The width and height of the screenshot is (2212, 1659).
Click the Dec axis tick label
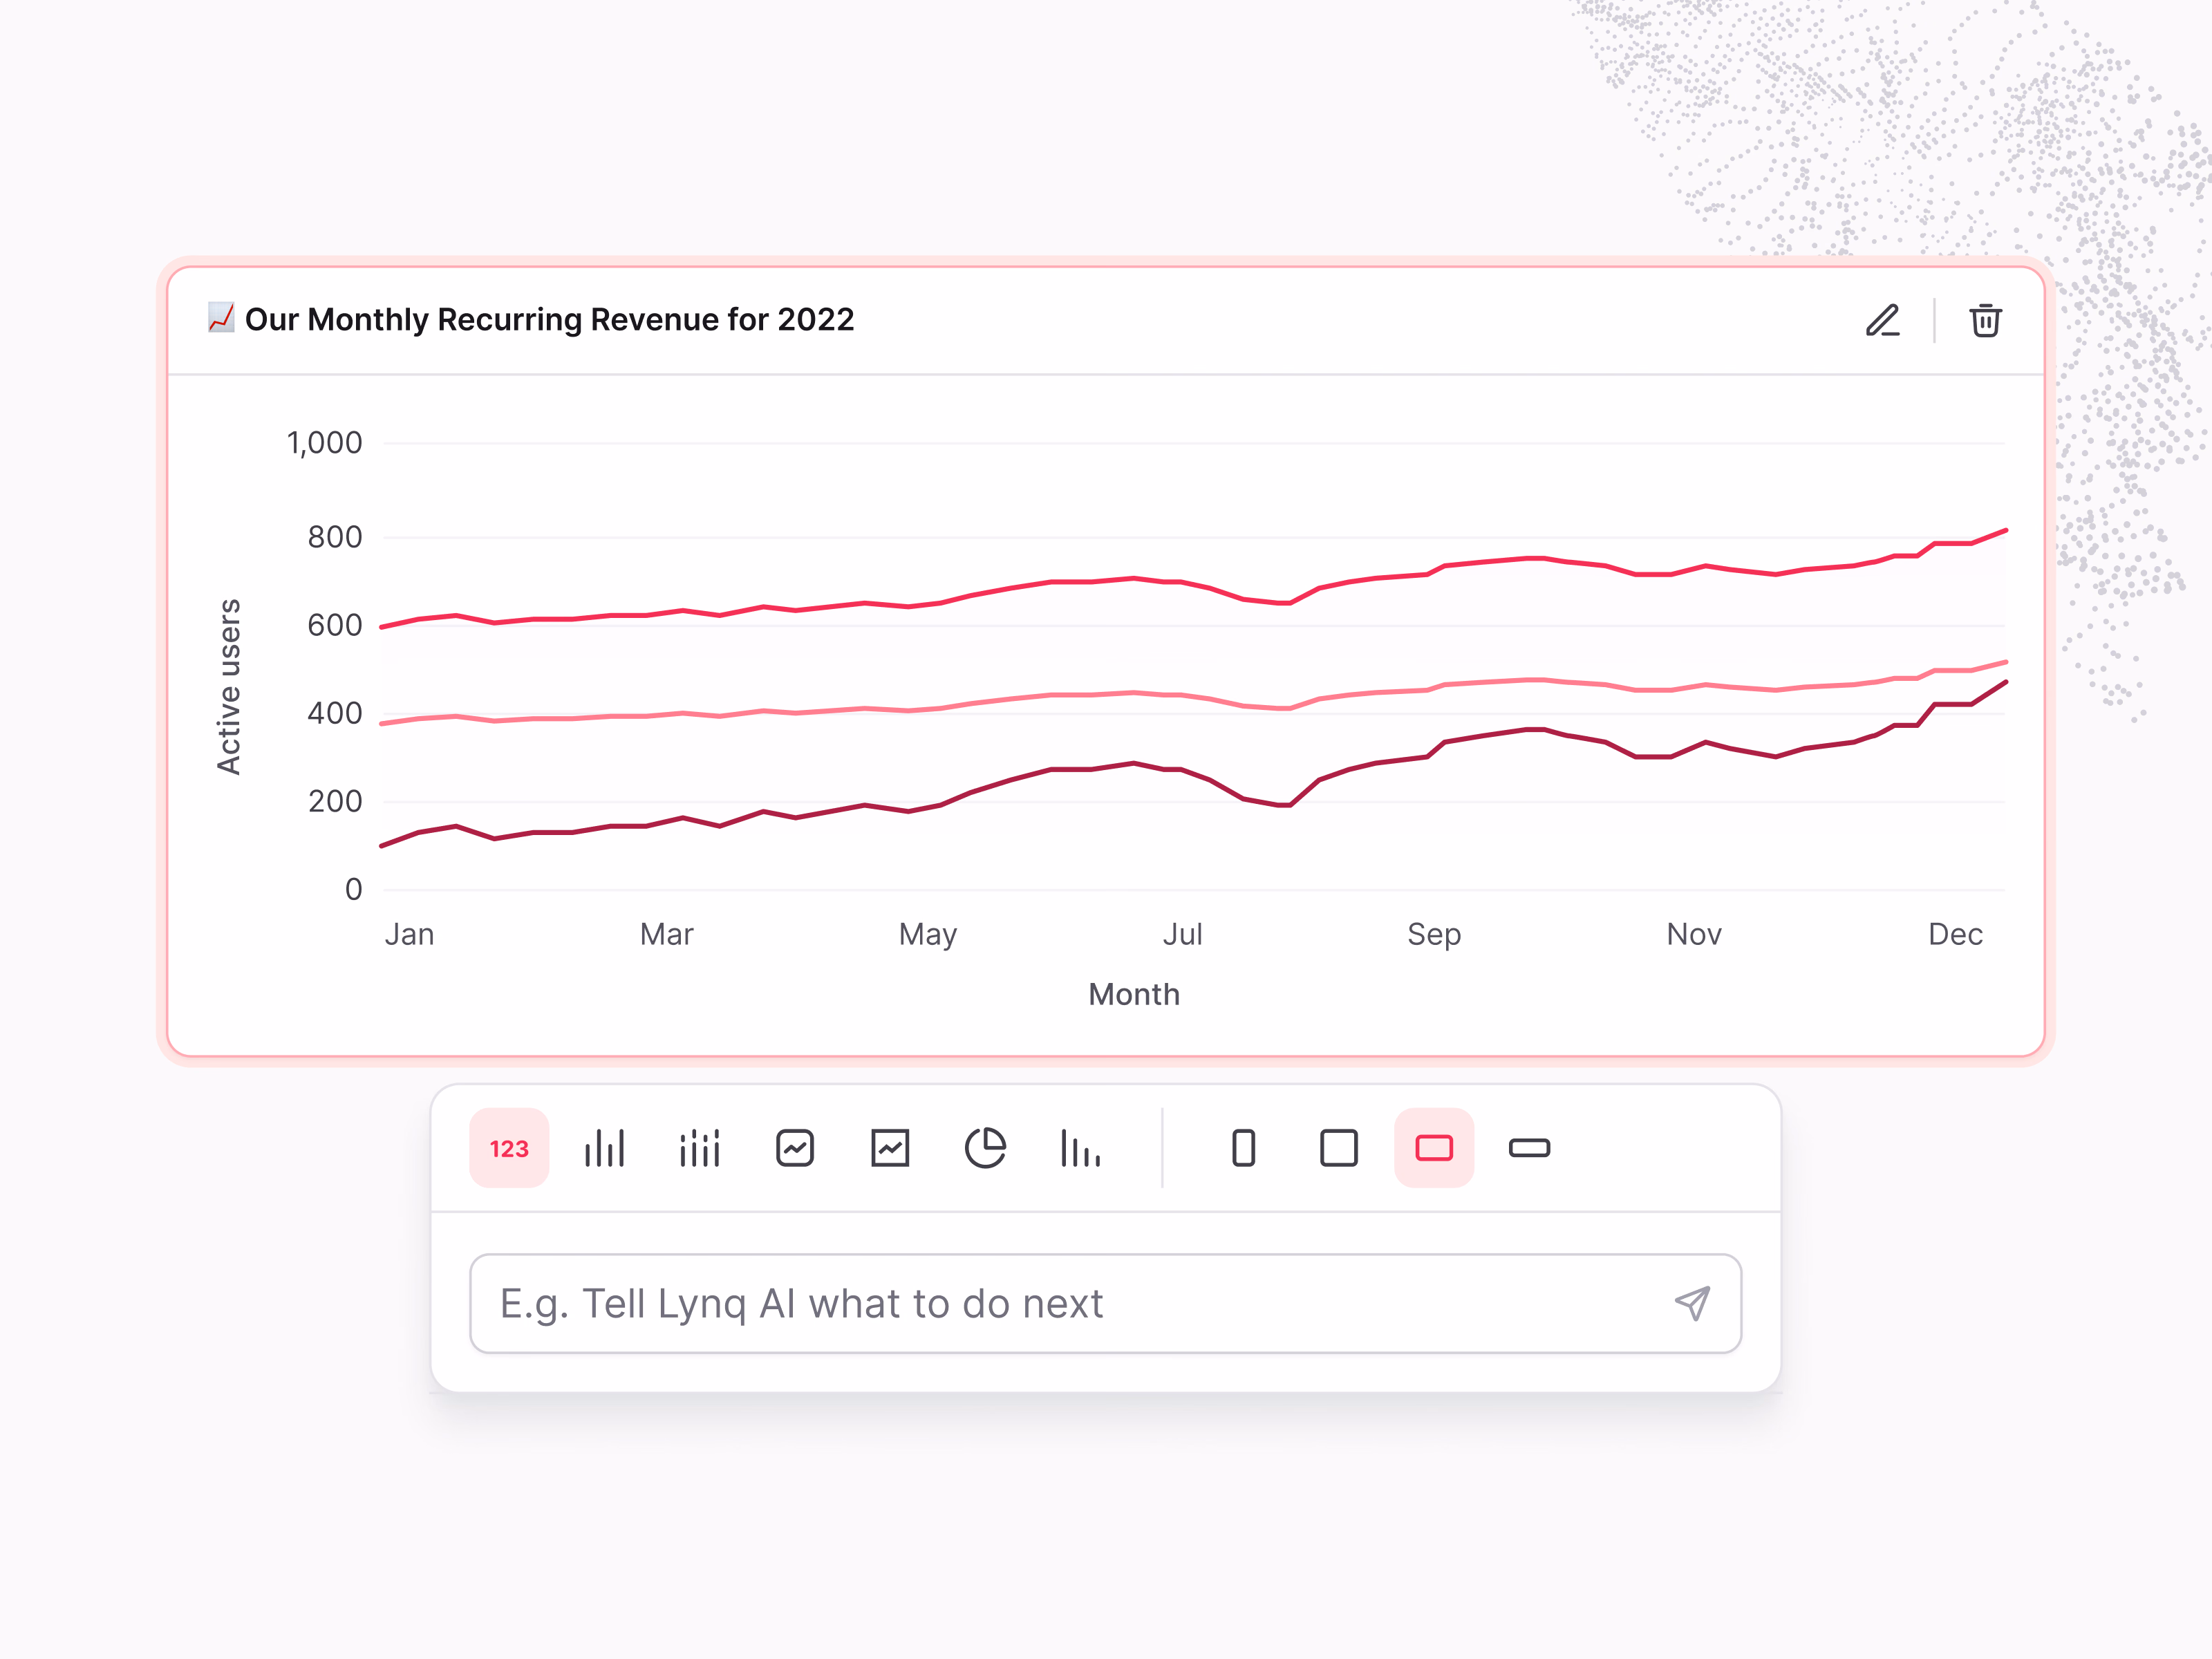(x=1956, y=935)
